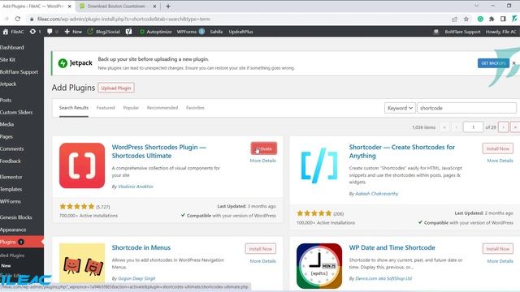Open the share page icon in address bar
The width and height of the screenshot is (520, 292).
tap(455, 19)
